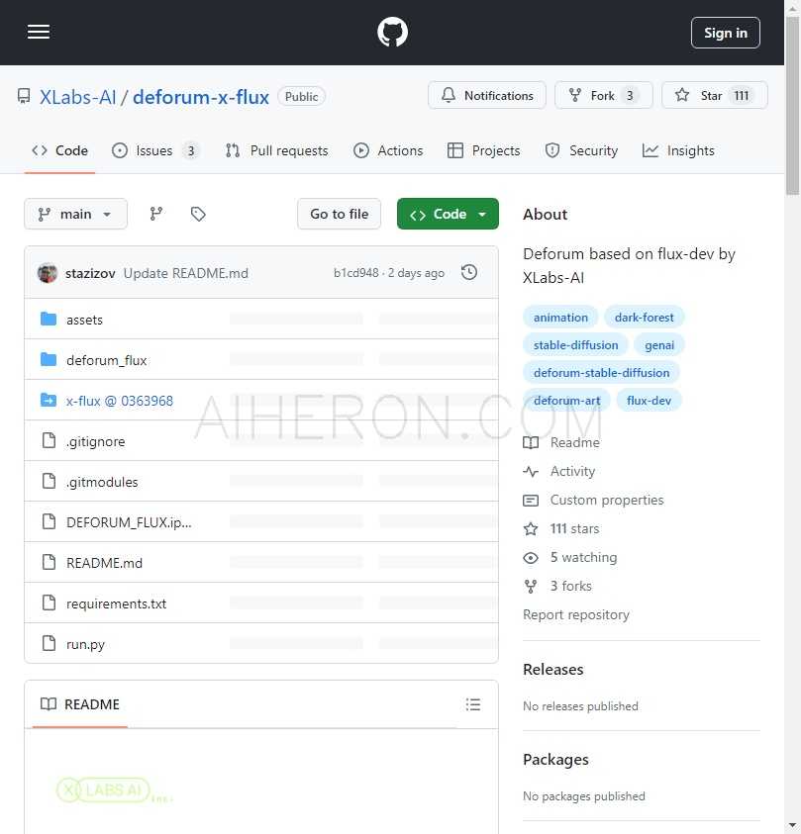801x834 pixels.
Task: Open the green Code dropdown button
Action: [x=448, y=214]
